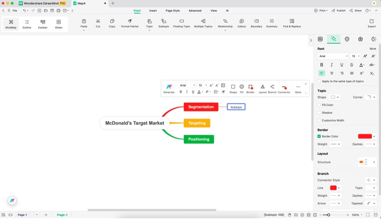Viewport: 381px width, 219px height.
Task: Enable the Fill Color checkbox
Action: 319,105
